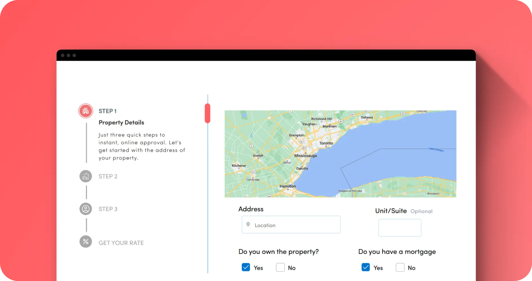Screen dimensions: 532x281
Task: Click the Step 3 user profile icon
Action: click(86, 209)
